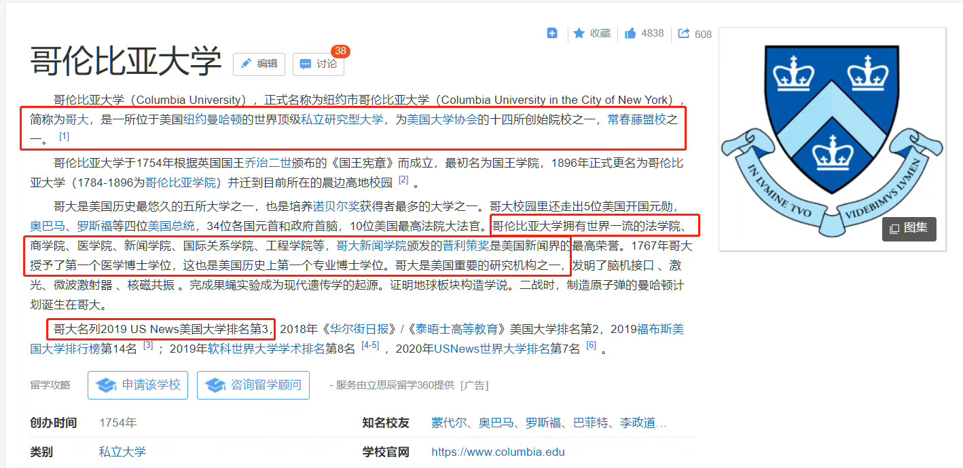Screen dimensions: 963x468
Task: Open the 华尔街日报 link
Action: [x=359, y=330]
